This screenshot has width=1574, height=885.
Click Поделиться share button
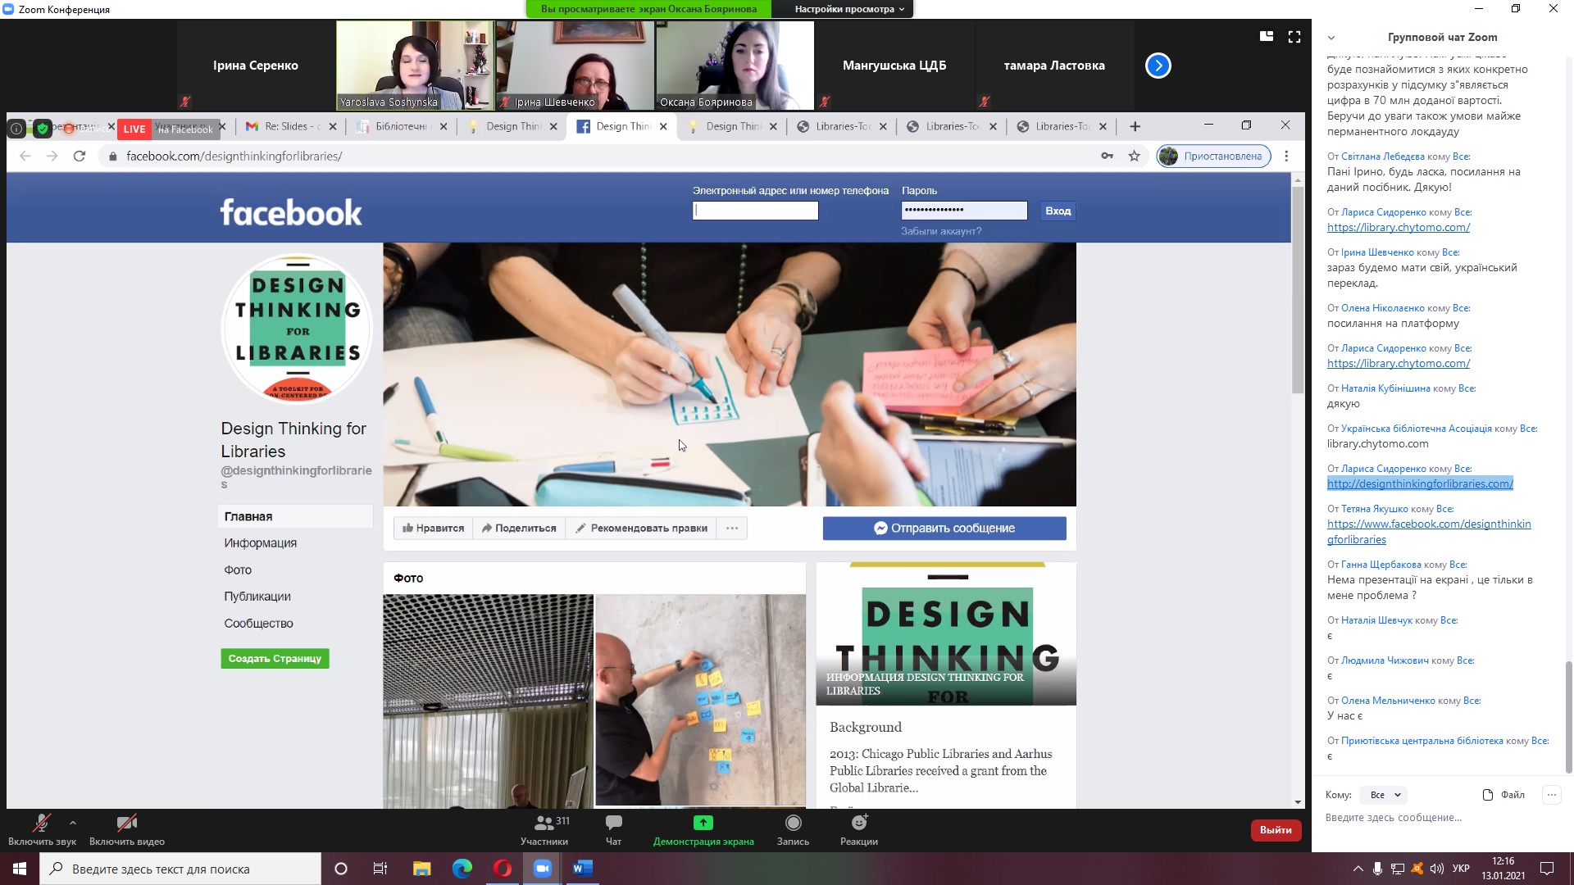click(x=518, y=529)
